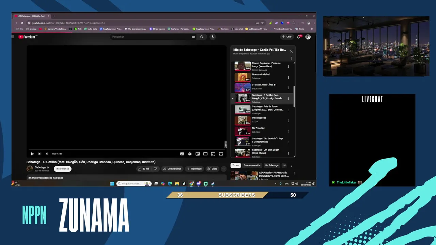Open the Kick bookmark

click(78, 29)
